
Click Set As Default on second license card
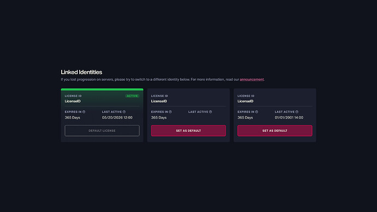(x=188, y=131)
